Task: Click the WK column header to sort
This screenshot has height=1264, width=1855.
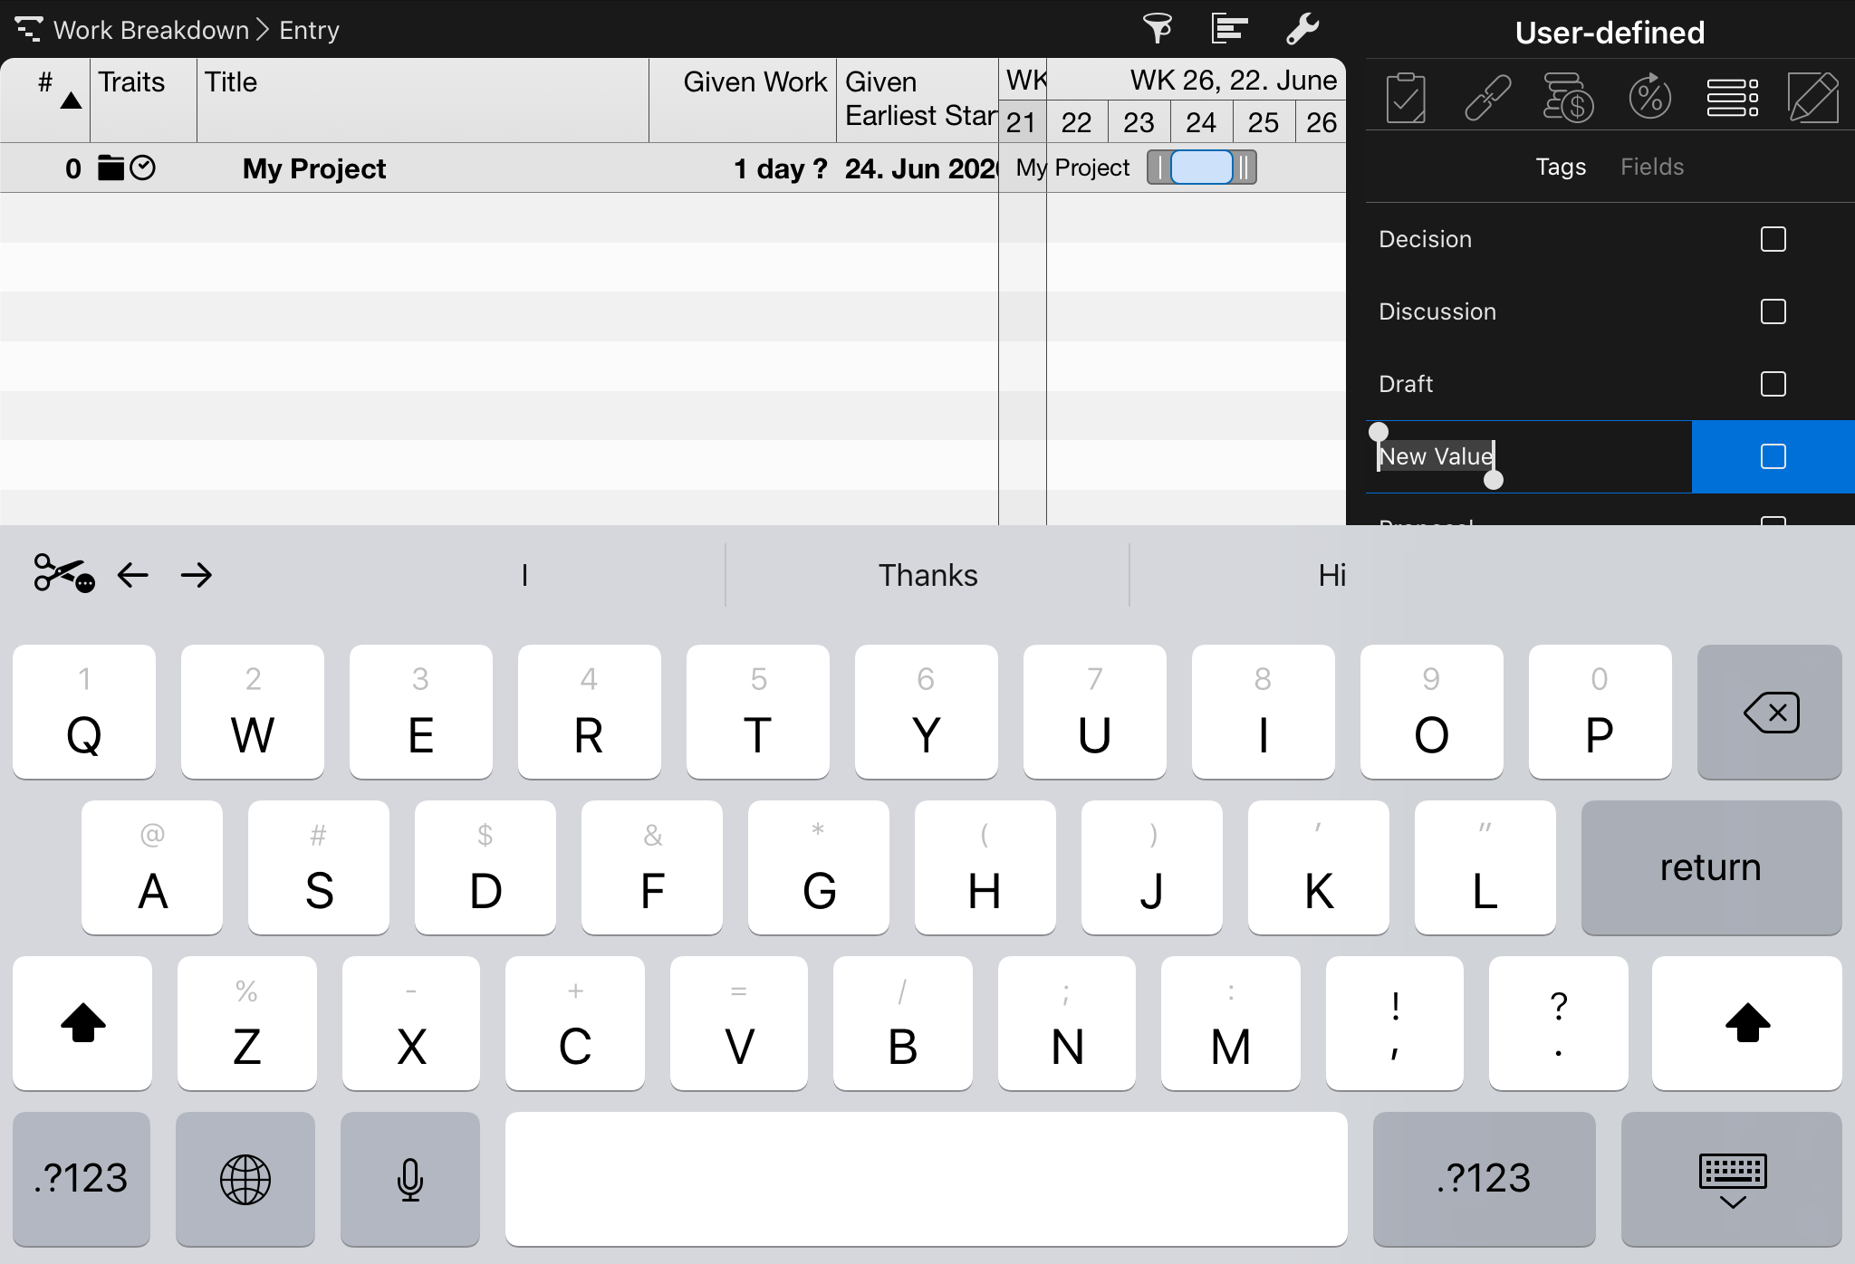Action: [x=1024, y=81]
